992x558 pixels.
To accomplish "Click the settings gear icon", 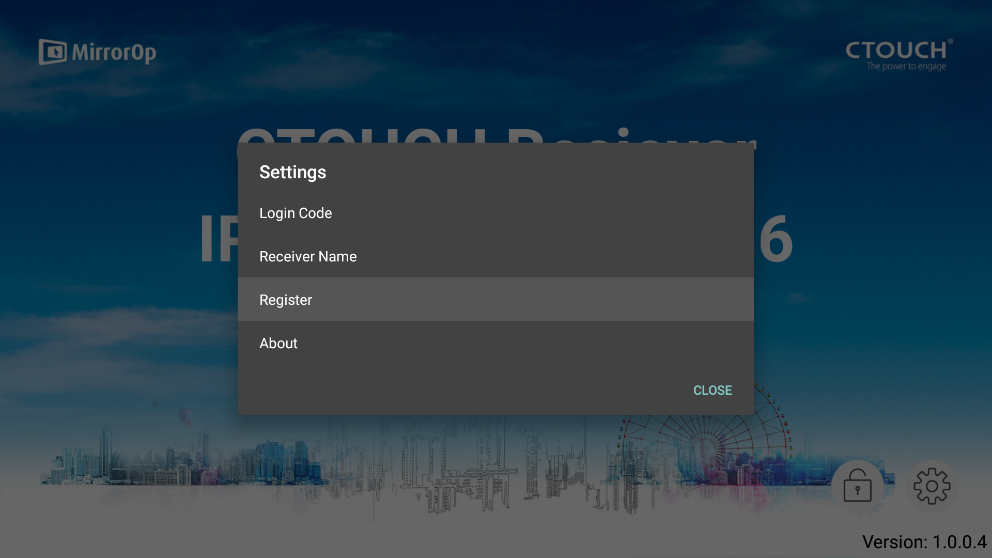I will (x=932, y=486).
